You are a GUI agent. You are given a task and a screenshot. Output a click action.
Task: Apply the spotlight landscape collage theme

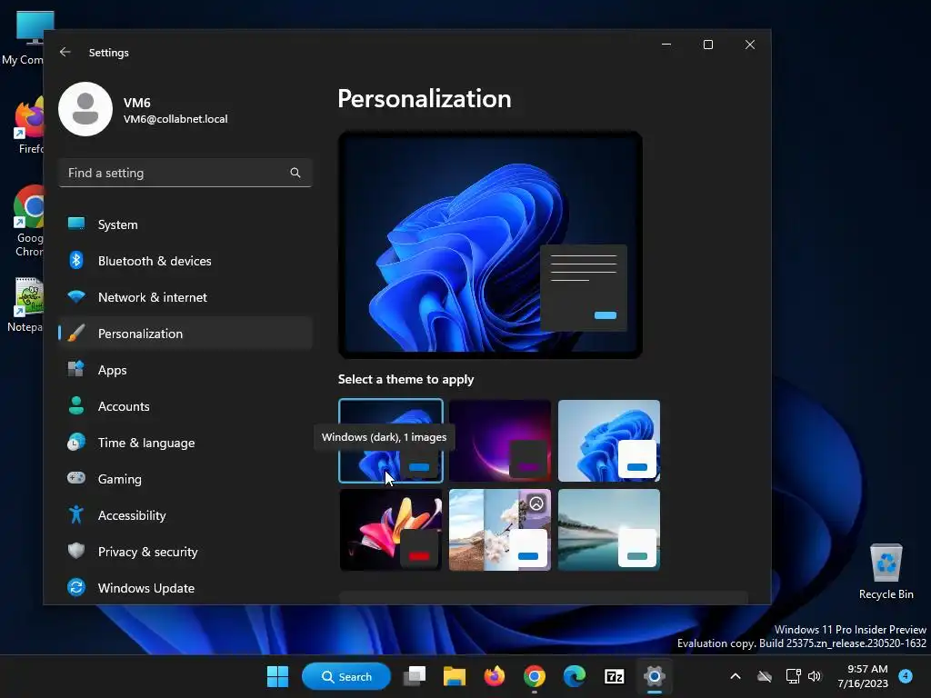[500, 530]
